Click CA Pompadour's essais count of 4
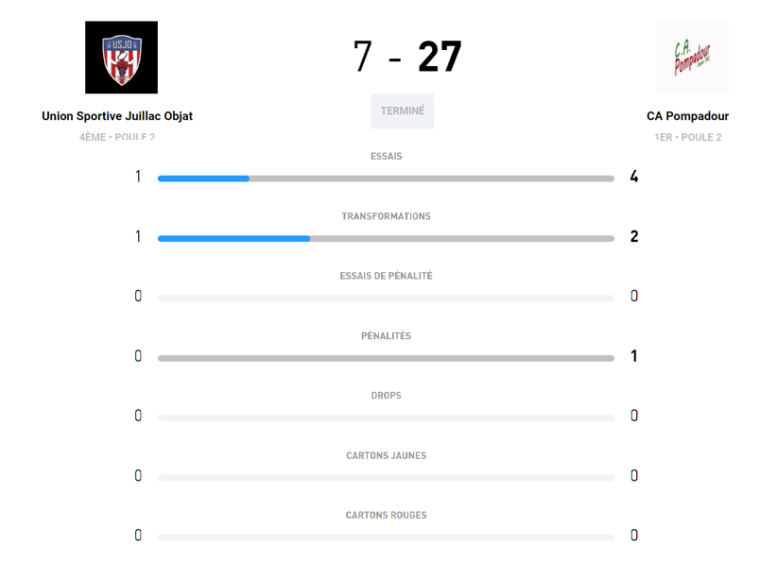This screenshot has height=562, width=777. 634,177
